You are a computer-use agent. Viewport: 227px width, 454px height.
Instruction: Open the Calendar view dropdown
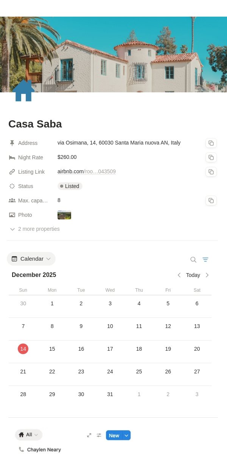[x=31, y=259]
